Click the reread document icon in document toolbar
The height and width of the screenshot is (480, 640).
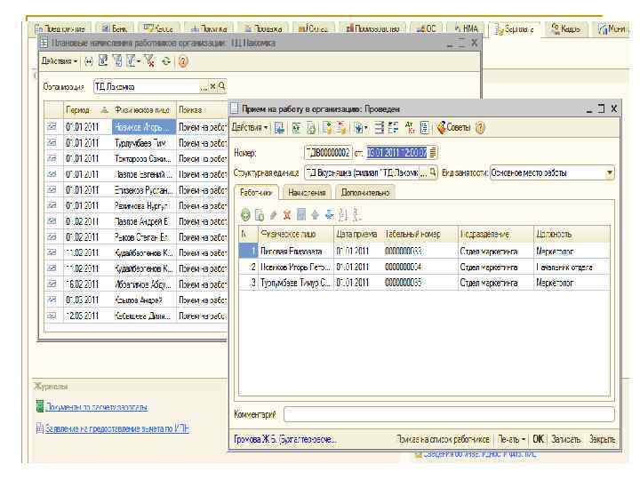point(297,128)
